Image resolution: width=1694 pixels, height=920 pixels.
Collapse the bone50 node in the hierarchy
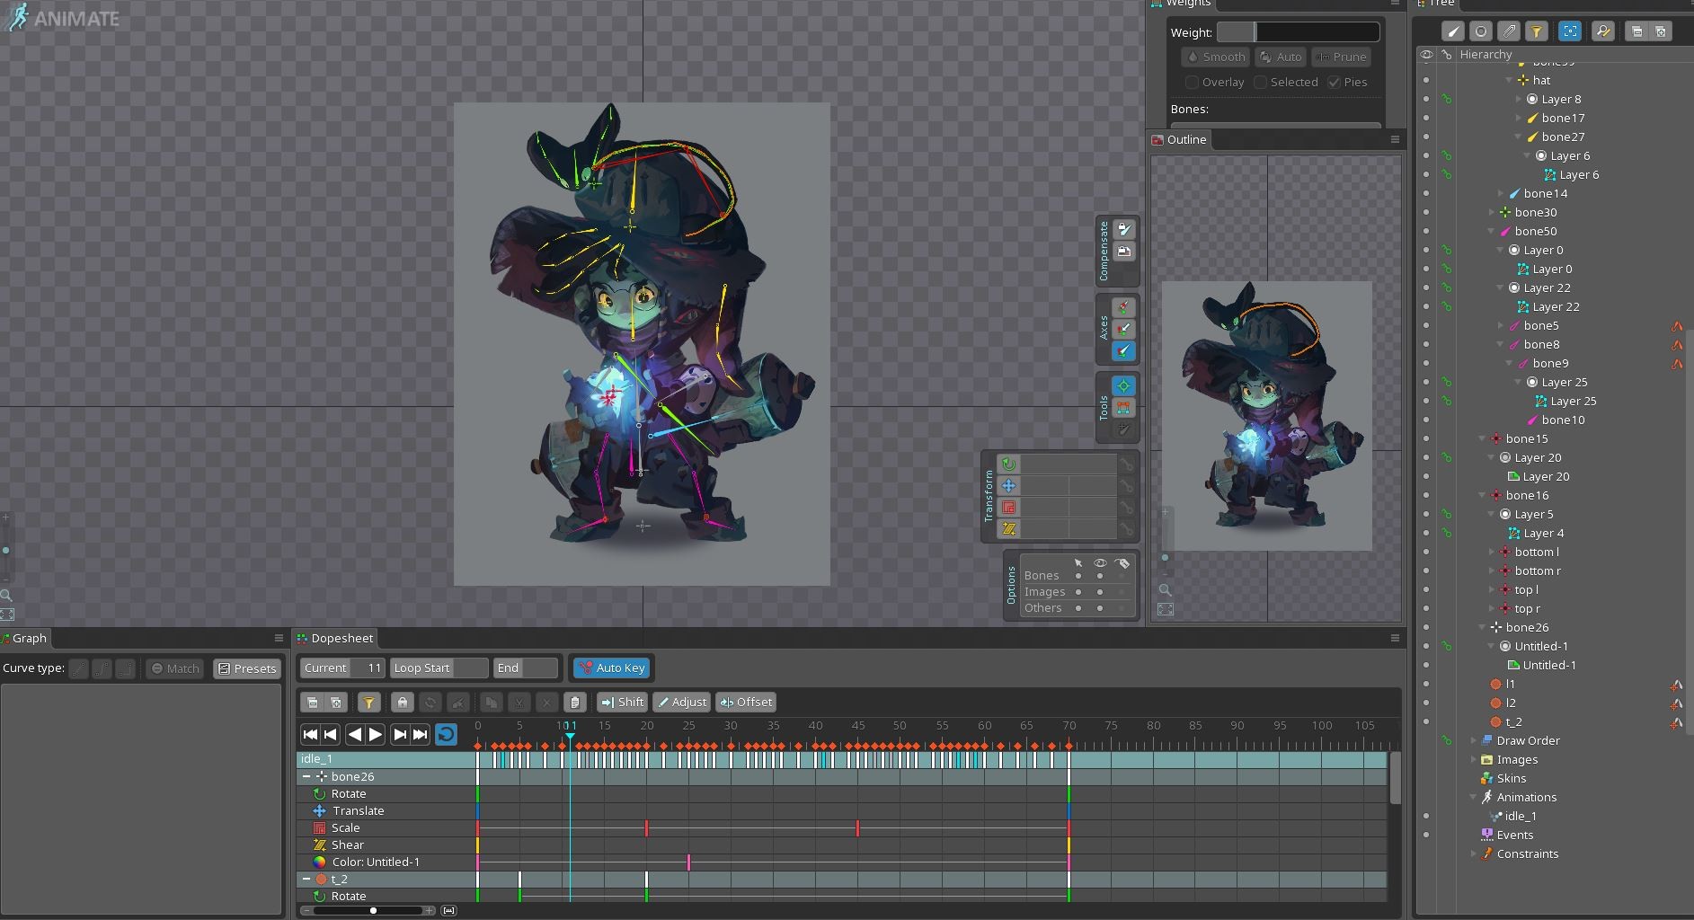1492,231
